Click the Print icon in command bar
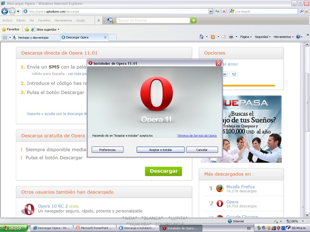The width and height of the screenshot is (310, 232). click(231, 37)
